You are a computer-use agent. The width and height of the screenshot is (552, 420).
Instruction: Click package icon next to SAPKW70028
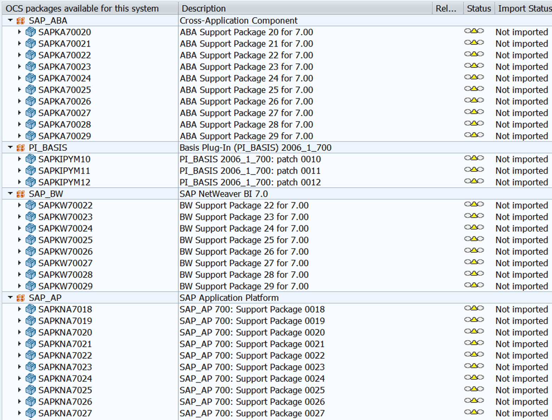[x=31, y=274]
